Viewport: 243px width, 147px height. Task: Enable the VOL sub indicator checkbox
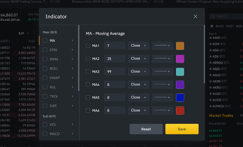click(x=45, y=125)
